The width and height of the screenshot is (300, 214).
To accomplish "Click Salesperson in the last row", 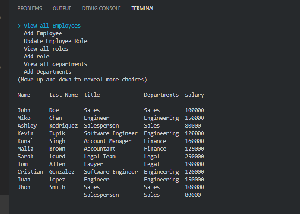I will click(x=102, y=195).
